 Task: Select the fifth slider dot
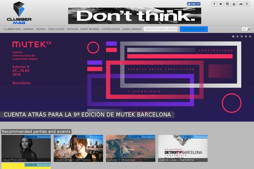click(x=250, y=36)
